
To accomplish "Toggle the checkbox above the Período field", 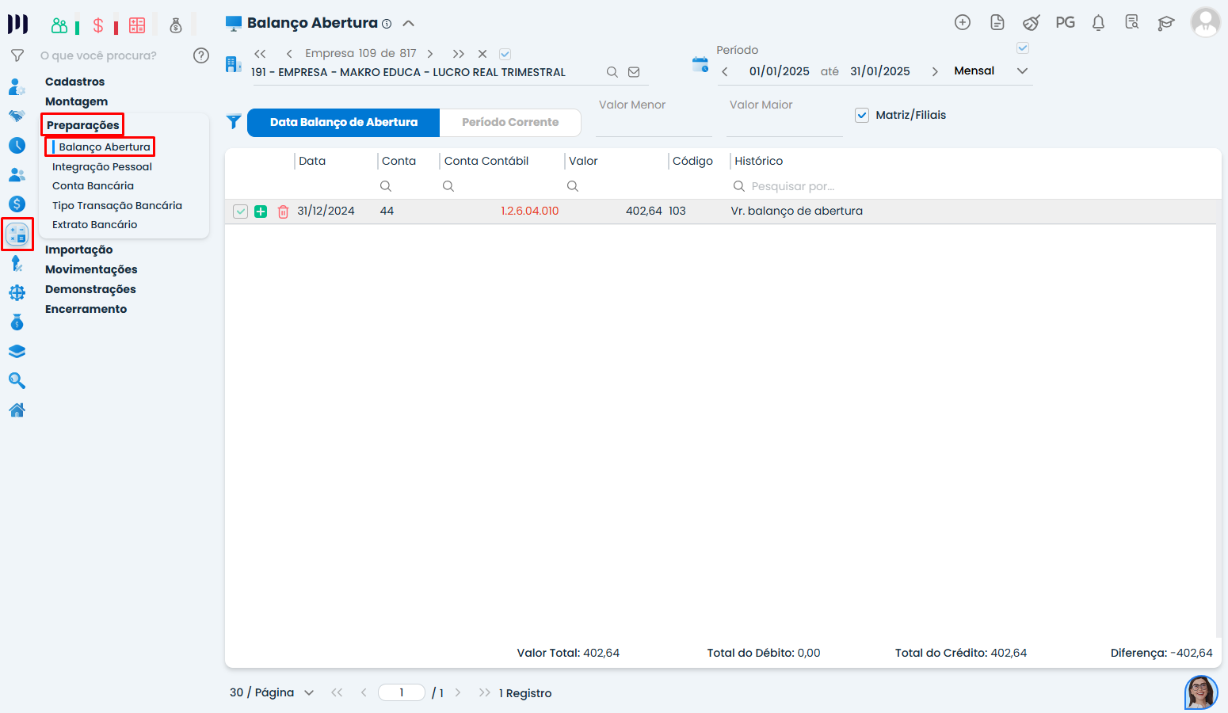I will pos(1023,48).
